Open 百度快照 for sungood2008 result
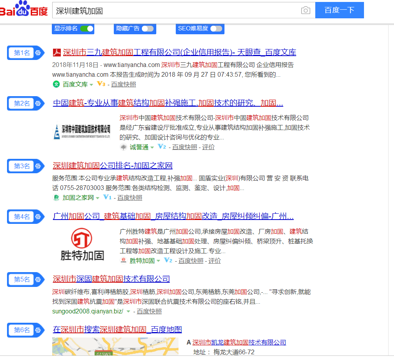394x357 pixels. pos(149,311)
